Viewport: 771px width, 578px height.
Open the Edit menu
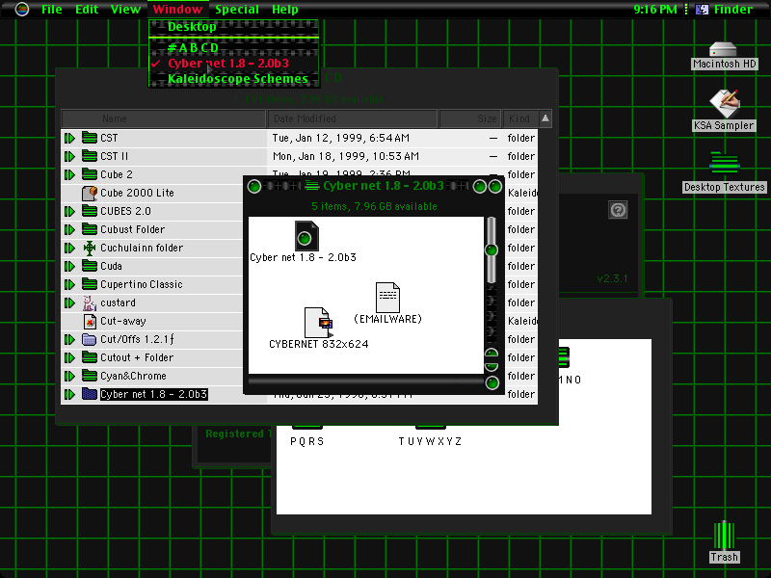(x=87, y=9)
